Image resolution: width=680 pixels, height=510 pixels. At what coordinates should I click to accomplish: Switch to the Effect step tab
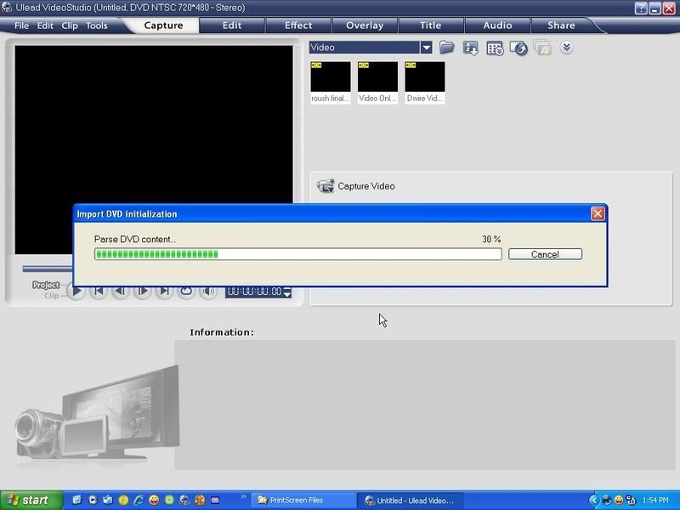pos(298,25)
